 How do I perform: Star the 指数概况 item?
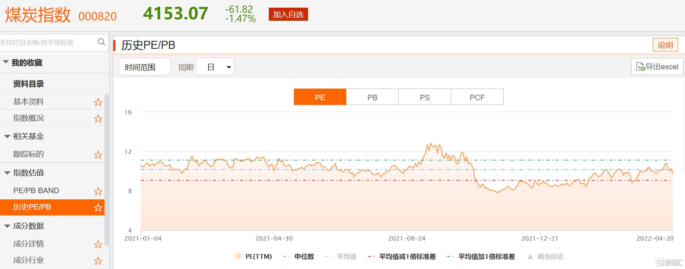pos(98,118)
